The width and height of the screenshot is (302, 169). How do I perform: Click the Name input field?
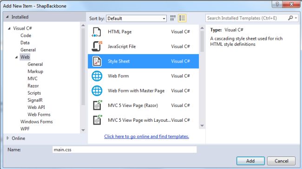pyautogui.click(x=125, y=150)
